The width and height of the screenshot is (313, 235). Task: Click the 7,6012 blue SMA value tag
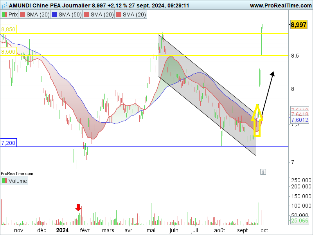[300, 120]
